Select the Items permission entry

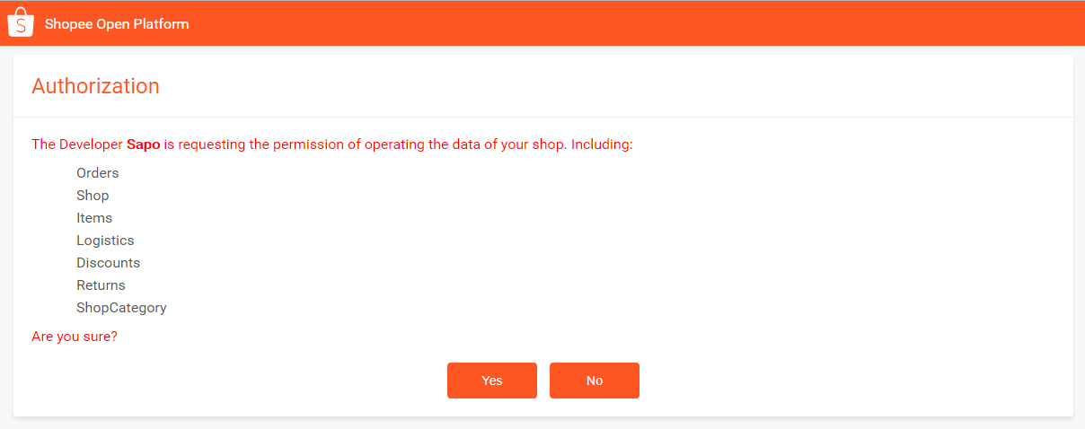[94, 218]
